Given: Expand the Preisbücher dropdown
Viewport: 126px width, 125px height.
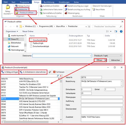Looking at the screenshot, I should click(29, 9).
